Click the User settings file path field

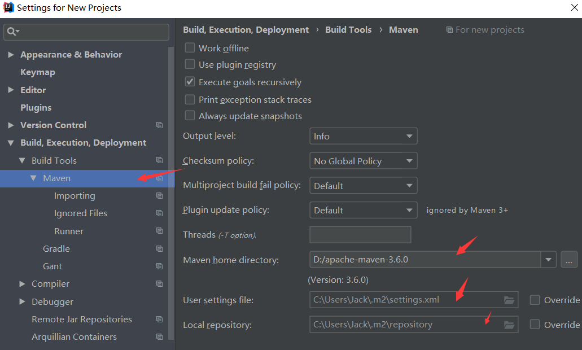[x=414, y=300]
